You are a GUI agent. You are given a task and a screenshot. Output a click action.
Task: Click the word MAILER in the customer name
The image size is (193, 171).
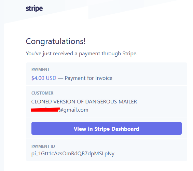click(x=128, y=102)
